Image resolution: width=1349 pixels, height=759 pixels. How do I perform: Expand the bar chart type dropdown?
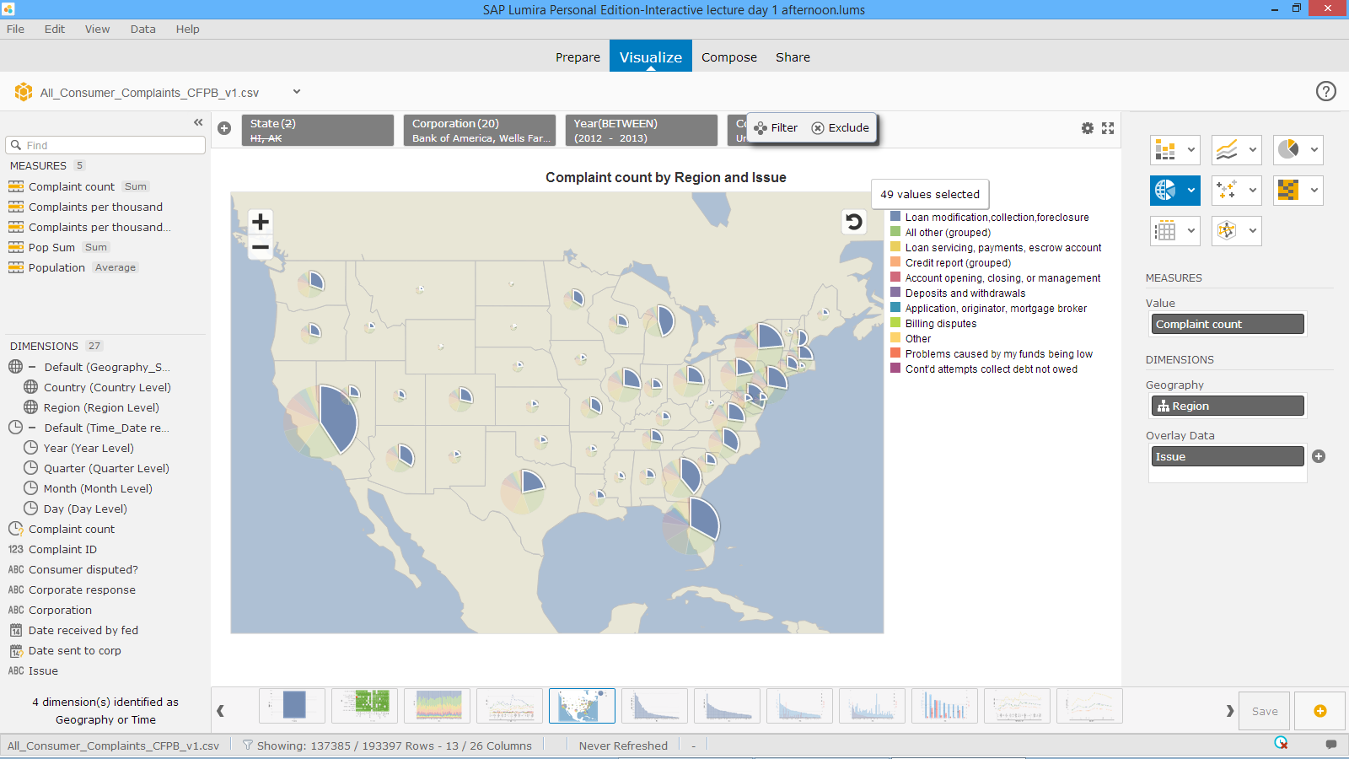[x=1190, y=150]
